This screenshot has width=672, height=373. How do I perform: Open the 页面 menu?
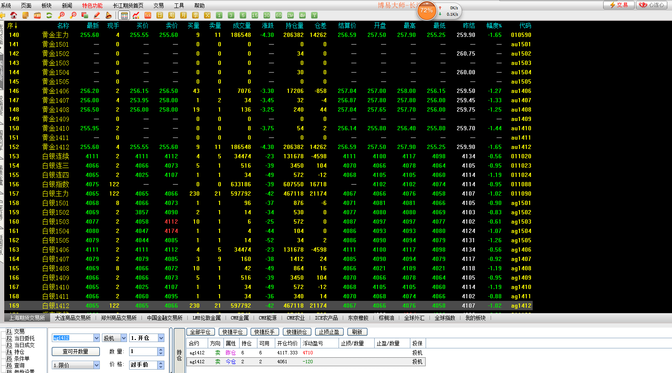click(26, 6)
